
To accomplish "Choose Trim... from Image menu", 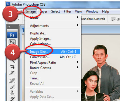I will 53,78.
